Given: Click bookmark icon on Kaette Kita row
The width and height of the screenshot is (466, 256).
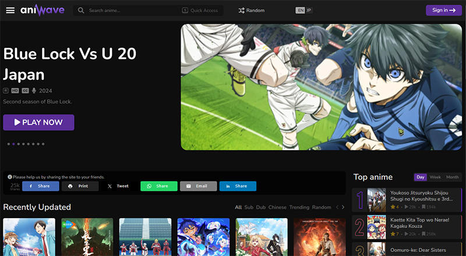Looking at the screenshot, I should click(x=423, y=234).
